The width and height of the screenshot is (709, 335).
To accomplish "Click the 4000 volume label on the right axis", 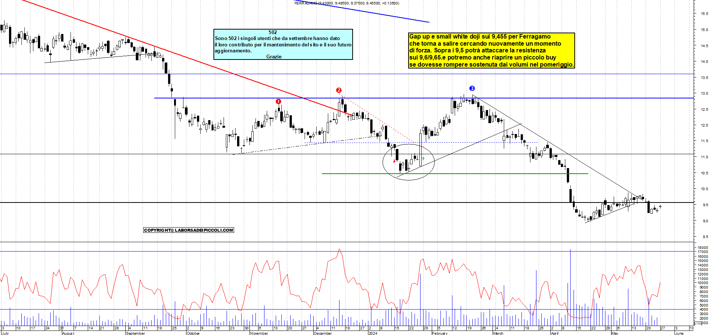I will (703, 310).
